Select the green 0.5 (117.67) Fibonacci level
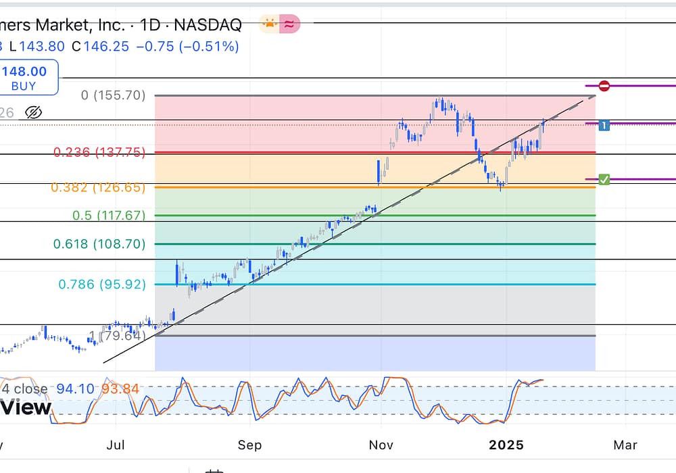 tap(109, 216)
